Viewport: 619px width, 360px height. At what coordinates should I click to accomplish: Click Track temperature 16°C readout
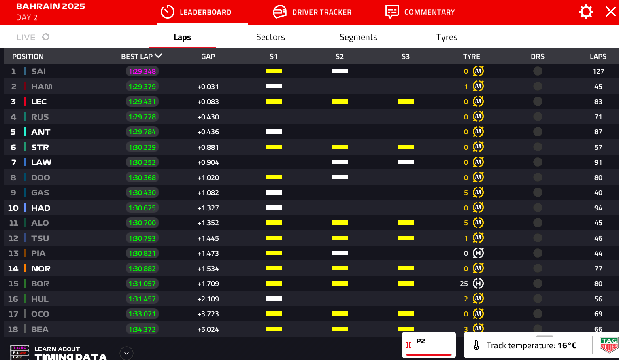click(x=532, y=345)
